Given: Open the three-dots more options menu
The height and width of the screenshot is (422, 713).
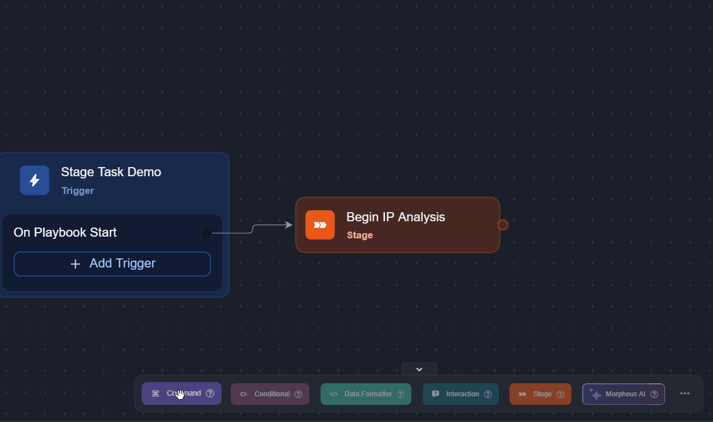Looking at the screenshot, I should click(685, 393).
